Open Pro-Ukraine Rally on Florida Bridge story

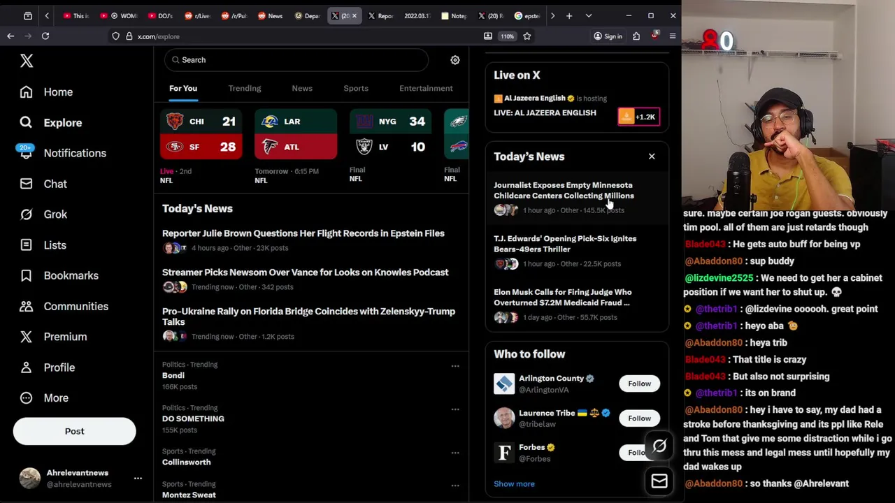[x=308, y=316]
